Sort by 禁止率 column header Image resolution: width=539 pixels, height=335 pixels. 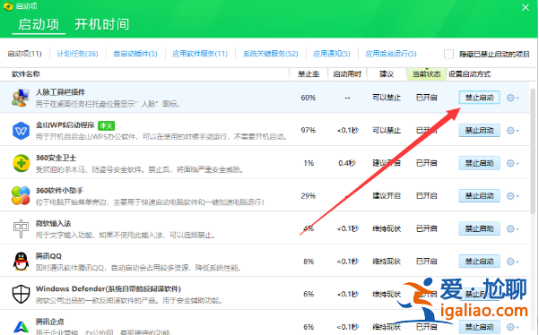point(309,74)
